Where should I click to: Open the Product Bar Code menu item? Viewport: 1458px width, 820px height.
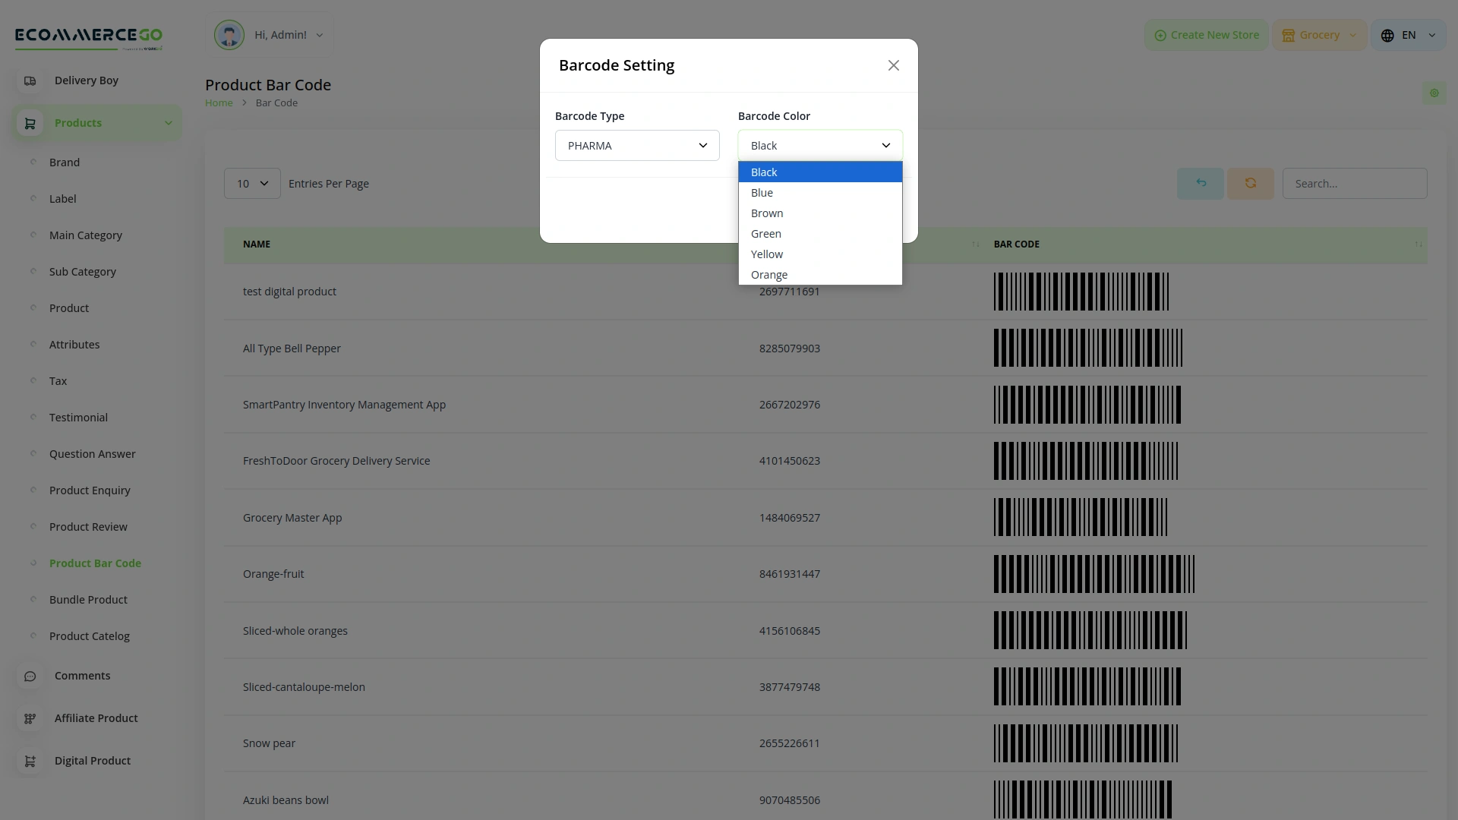tap(94, 563)
